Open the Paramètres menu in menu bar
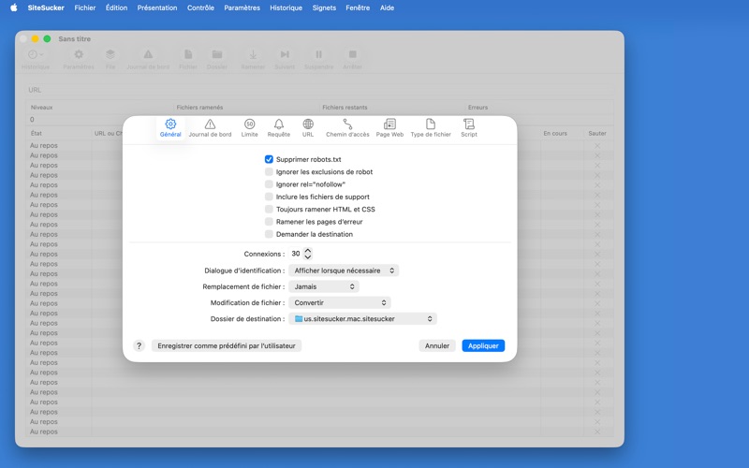Screen dimensions: 749x468 coord(242,7)
